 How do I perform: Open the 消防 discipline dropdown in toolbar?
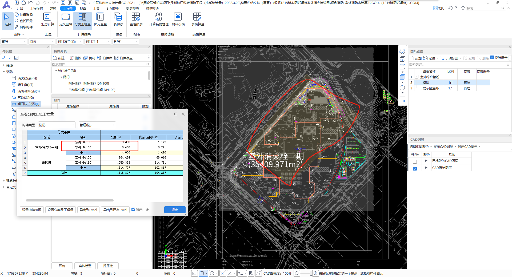tap(41, 41)
